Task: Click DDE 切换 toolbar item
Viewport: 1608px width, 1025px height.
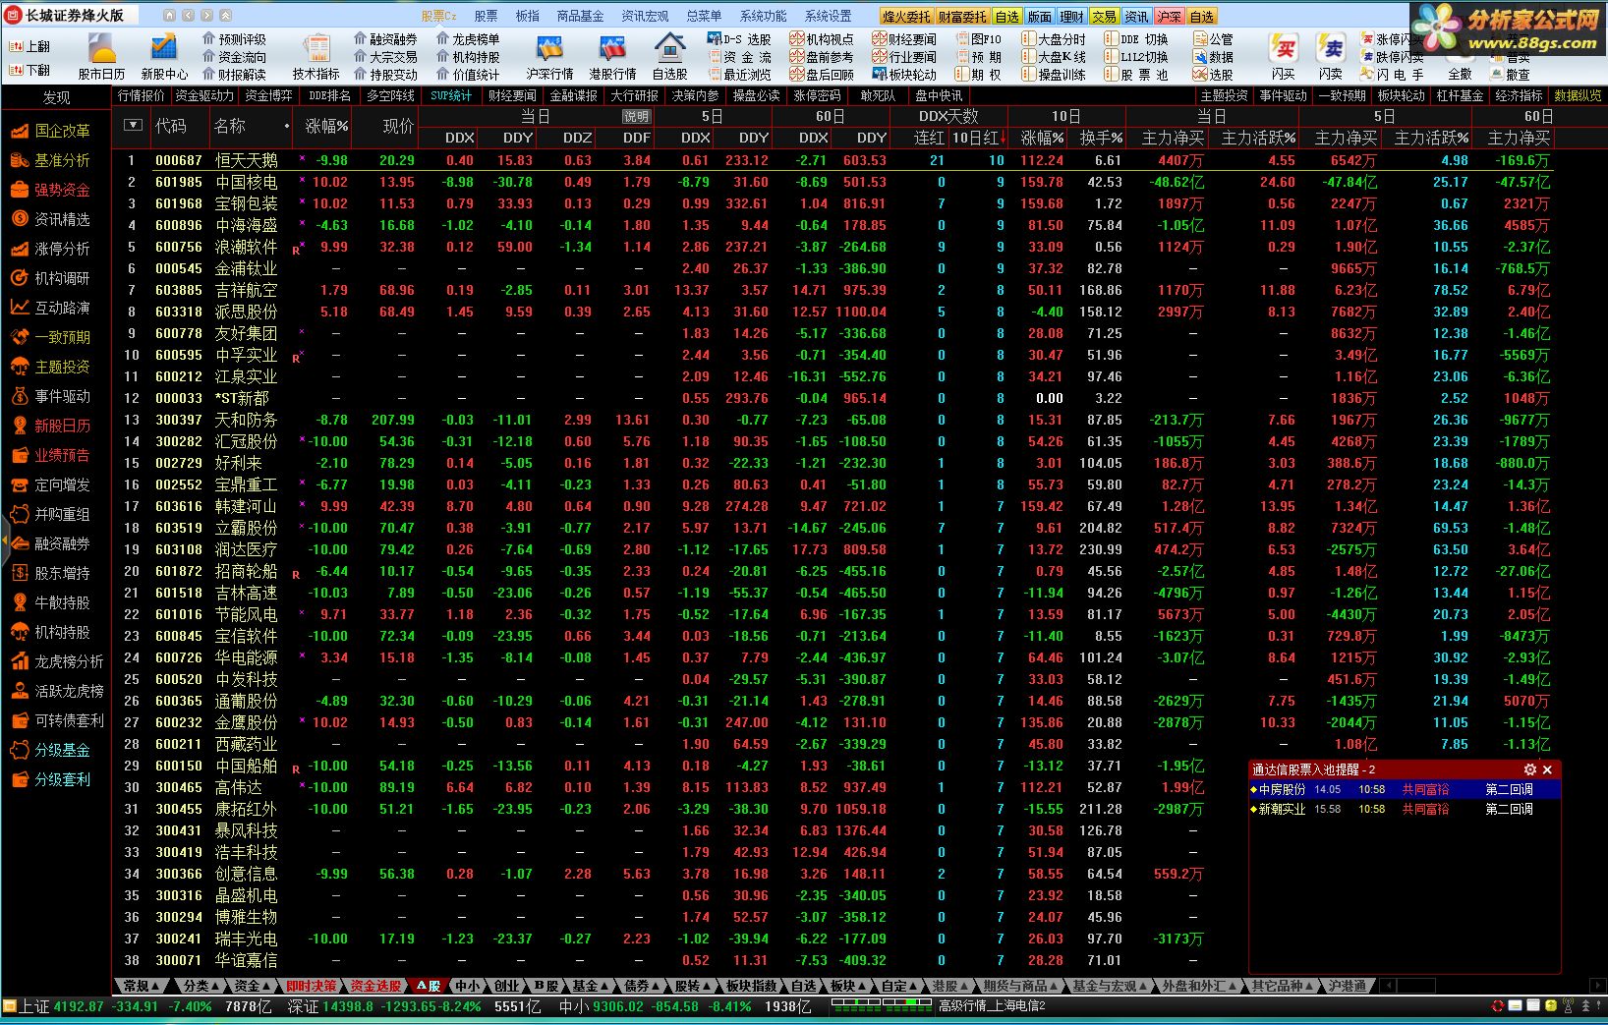Action: [1136, 39]
